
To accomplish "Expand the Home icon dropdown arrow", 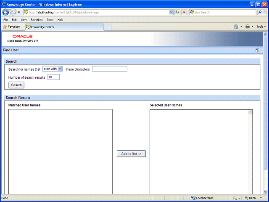I will tap(241, 27).
